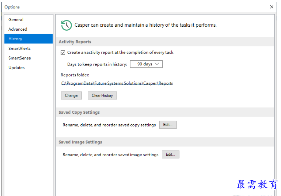Screen dimensions: 281x196
Task: Click the Change button
Action: pyautogui.click(x=71, y=95)
